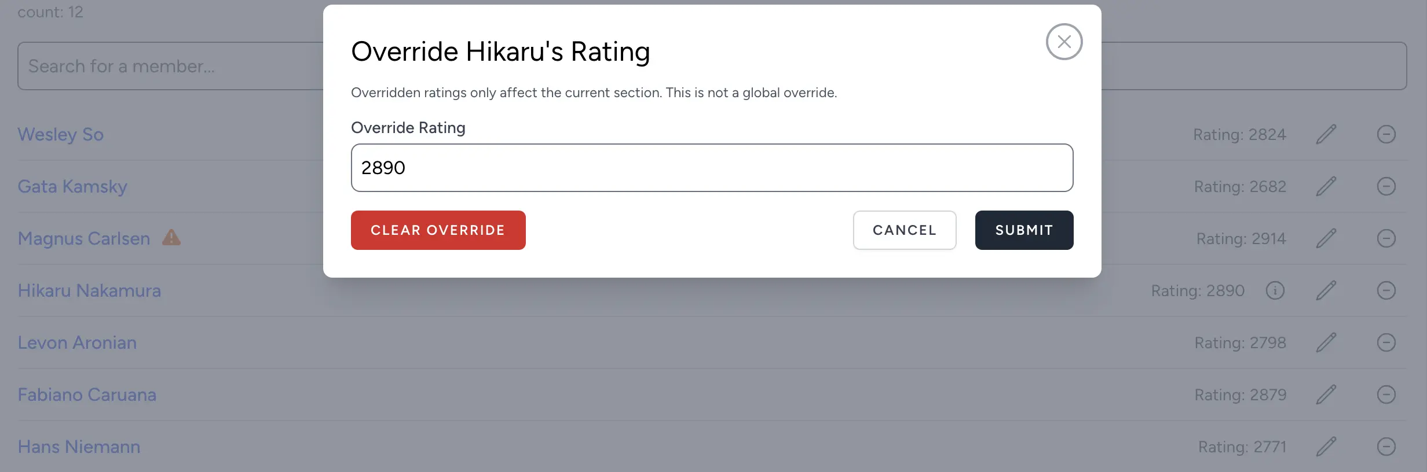Screen dimensions: 1427x472
Task: Click the member search field
Action: [x=168, y=66]
